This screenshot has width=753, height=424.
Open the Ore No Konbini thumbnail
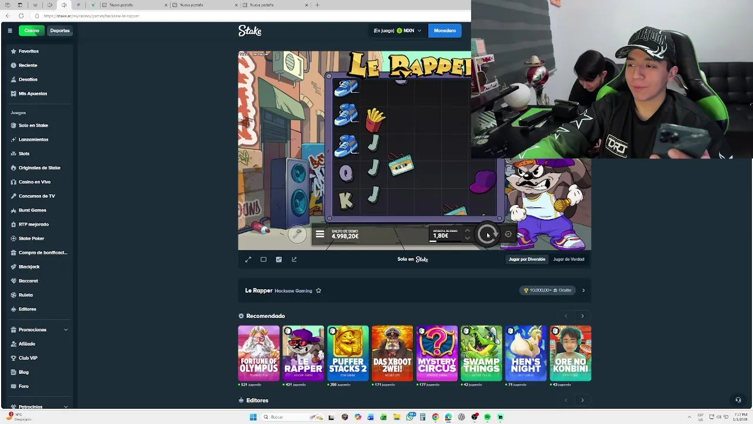tap(570, 353)
